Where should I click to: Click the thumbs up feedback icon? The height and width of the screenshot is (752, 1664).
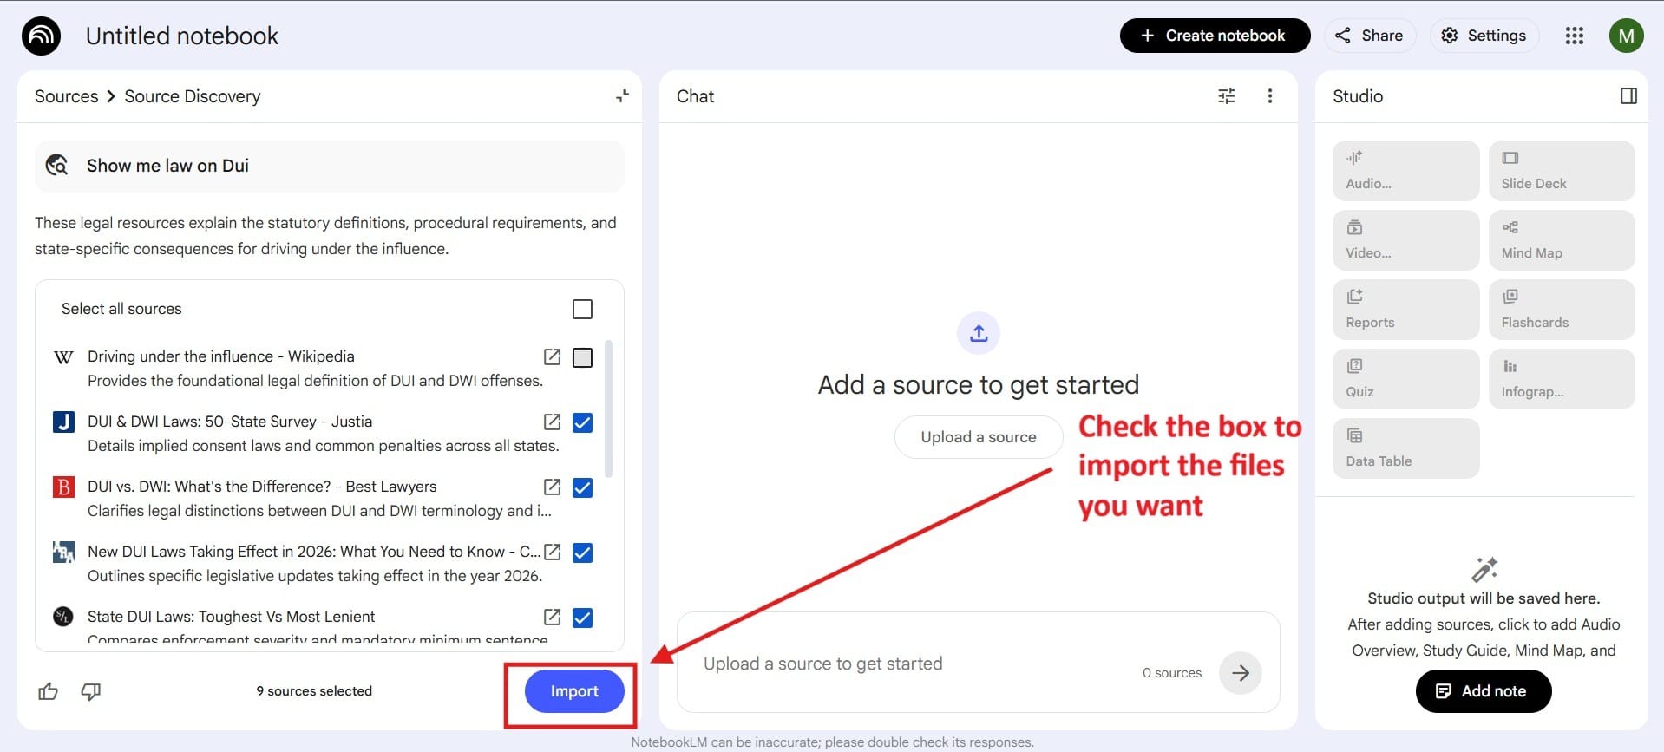49,691
